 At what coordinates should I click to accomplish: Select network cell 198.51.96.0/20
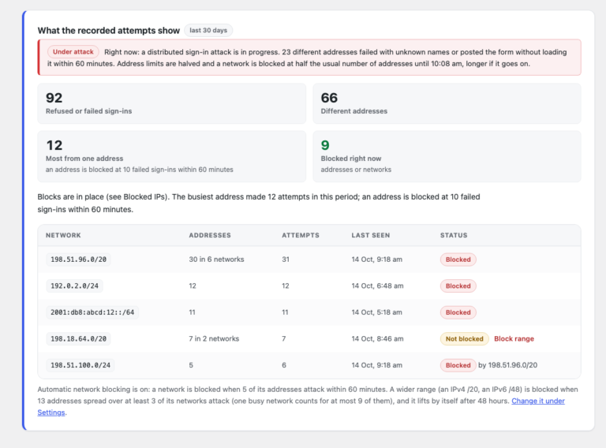[78, 259]
